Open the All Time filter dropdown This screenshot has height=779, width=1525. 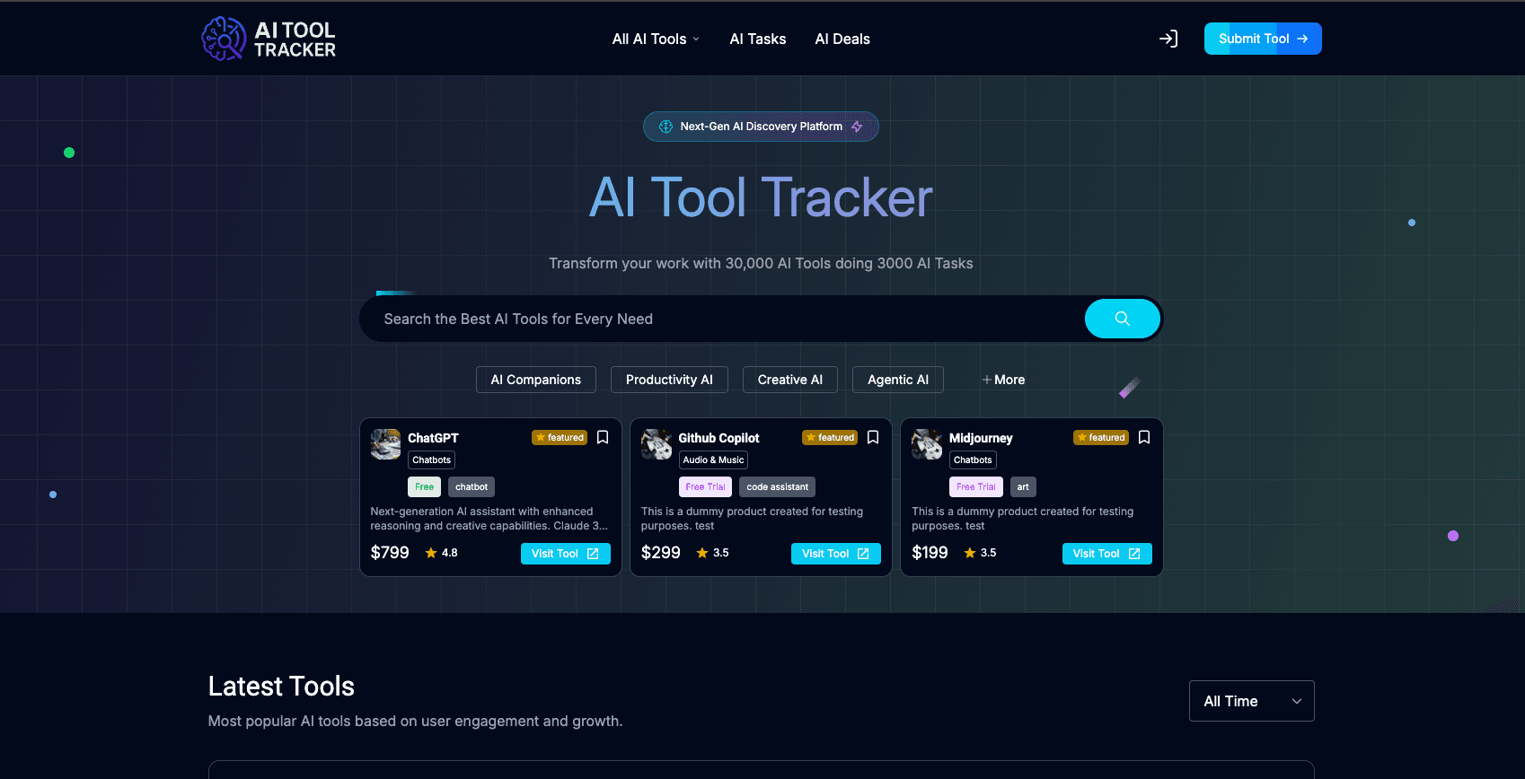coord(1252,701)
